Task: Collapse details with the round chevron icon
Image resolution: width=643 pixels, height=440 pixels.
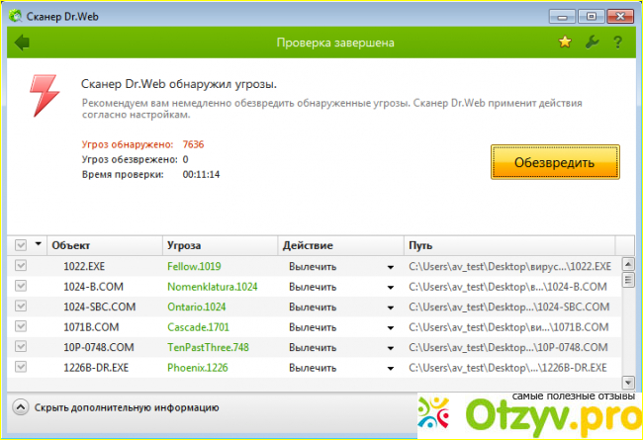Action: click(21, 407)
